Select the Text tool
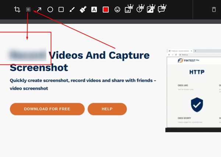221x157 pixels. pos(94,10)
